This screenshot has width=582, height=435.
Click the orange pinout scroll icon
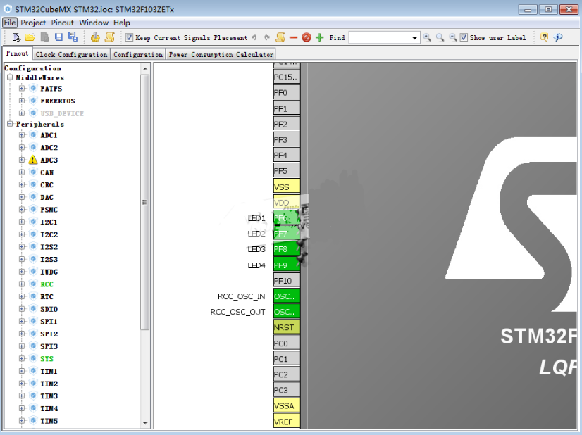[x=280, y=37]
